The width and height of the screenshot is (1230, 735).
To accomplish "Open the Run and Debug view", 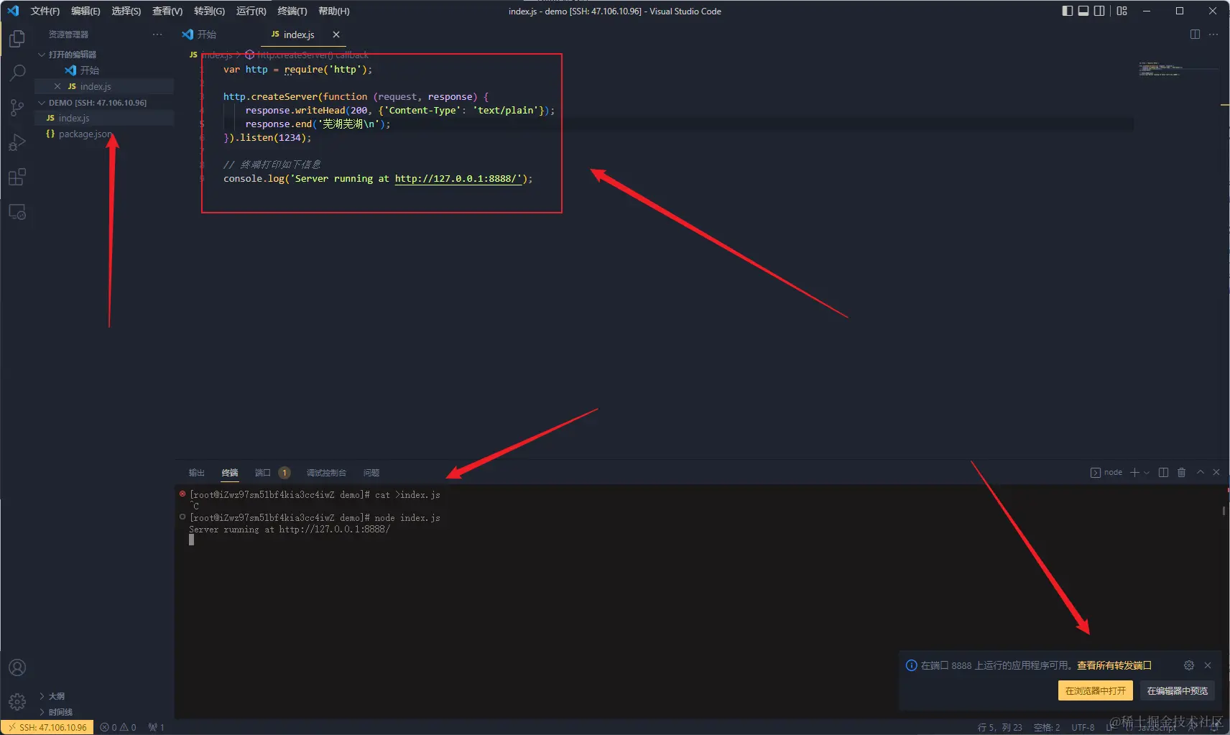I will (17, 142).
